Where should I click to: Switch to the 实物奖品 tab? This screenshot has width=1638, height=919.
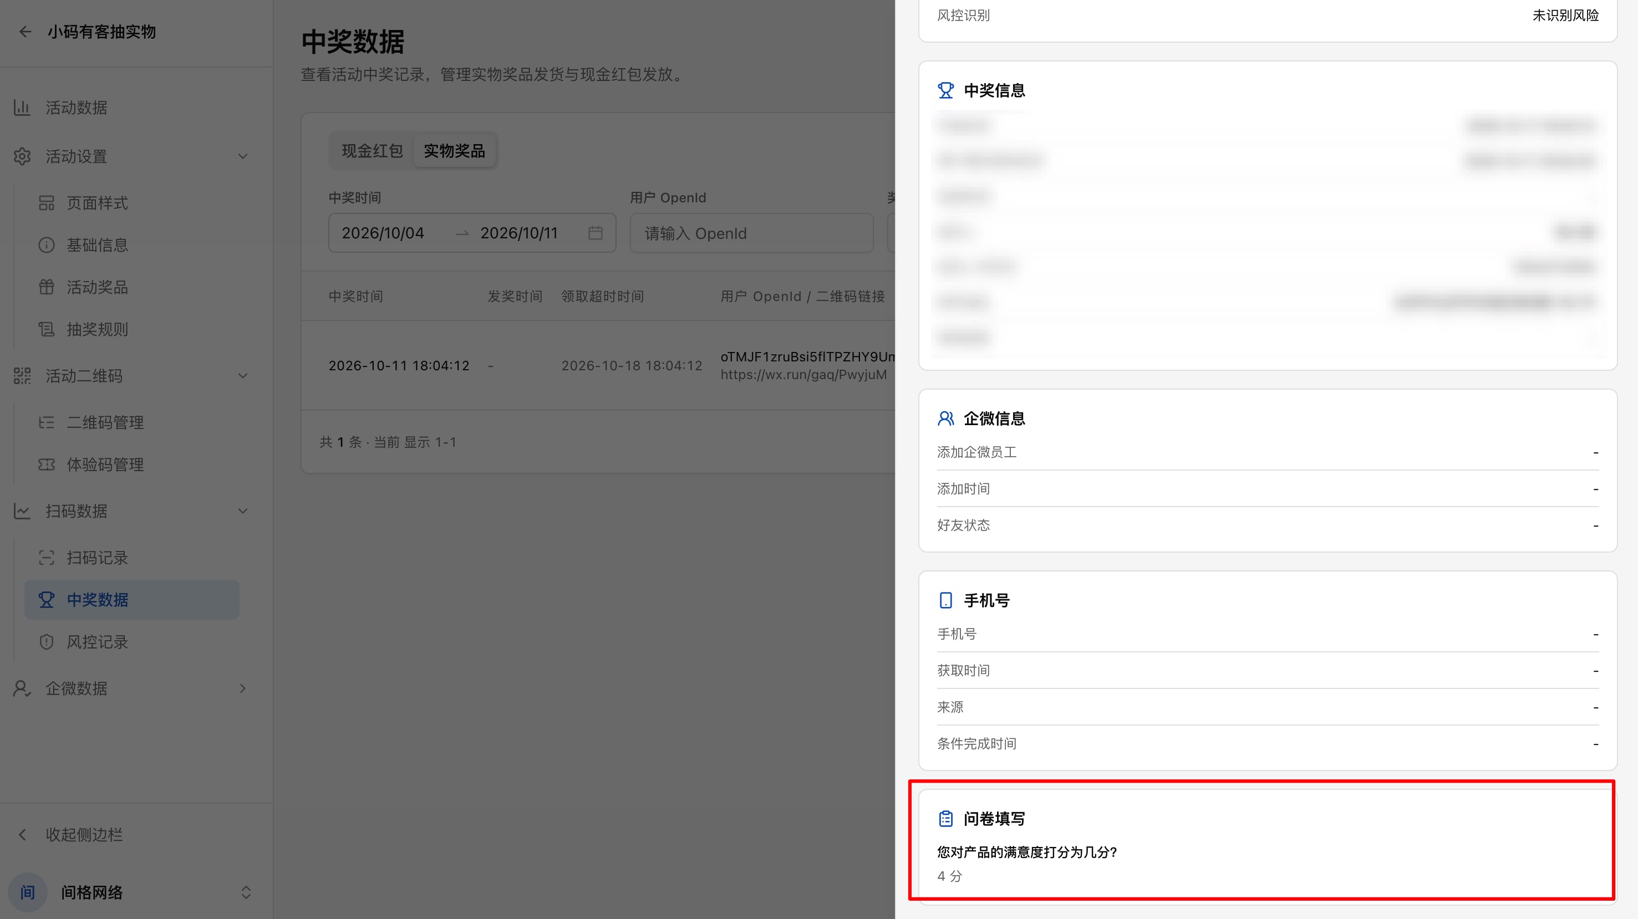pos(454,151)
